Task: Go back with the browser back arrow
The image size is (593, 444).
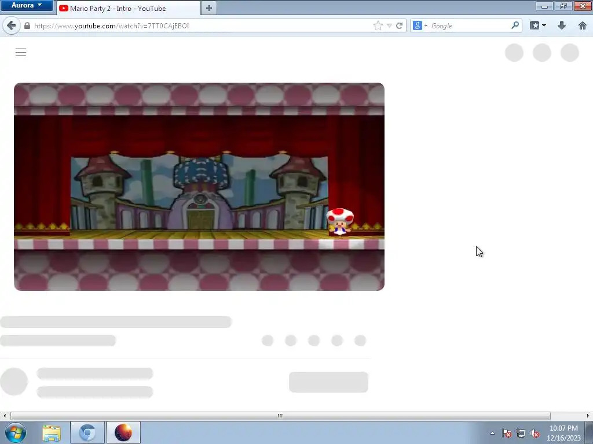Action: click(11, 25)
